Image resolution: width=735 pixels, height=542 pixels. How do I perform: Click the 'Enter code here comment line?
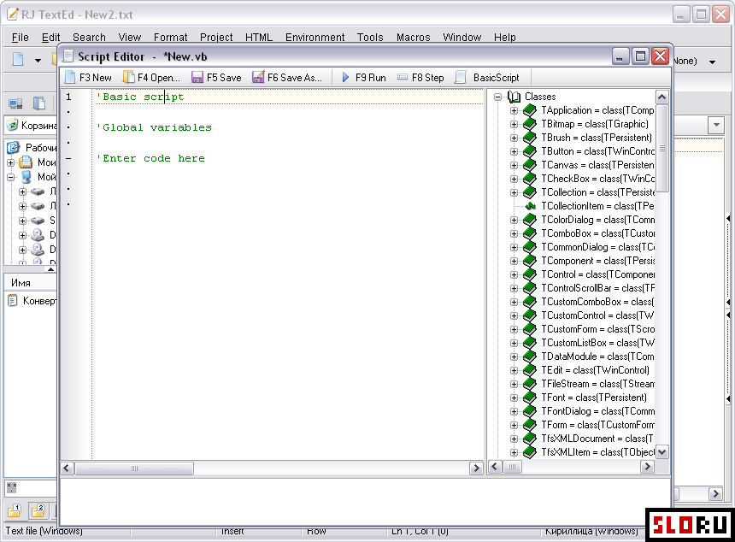point(150,158)
